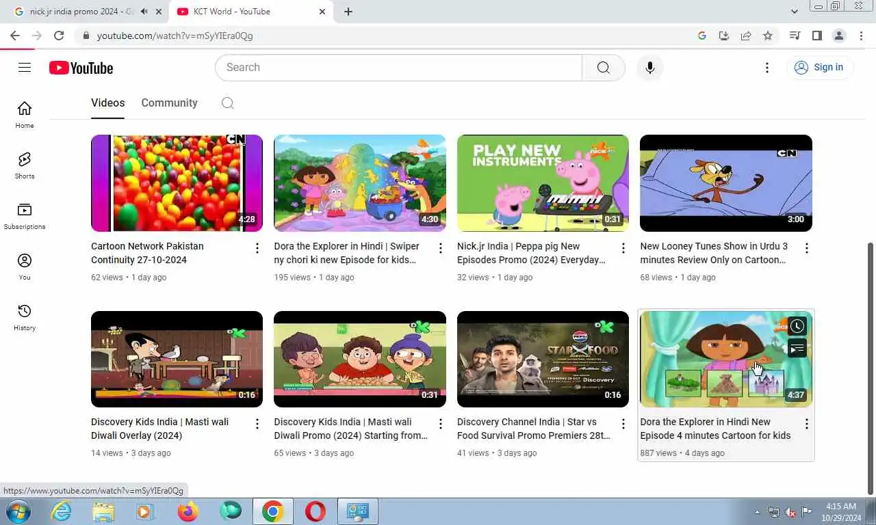Open the YouTube hamburger guide menu

pos(25,67)
